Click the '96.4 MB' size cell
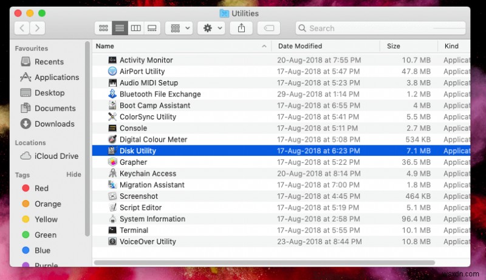 coord(416,219)
